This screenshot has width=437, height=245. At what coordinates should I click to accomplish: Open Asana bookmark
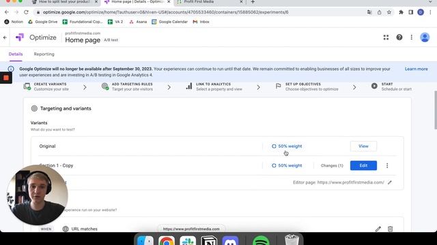coord(138,22)
